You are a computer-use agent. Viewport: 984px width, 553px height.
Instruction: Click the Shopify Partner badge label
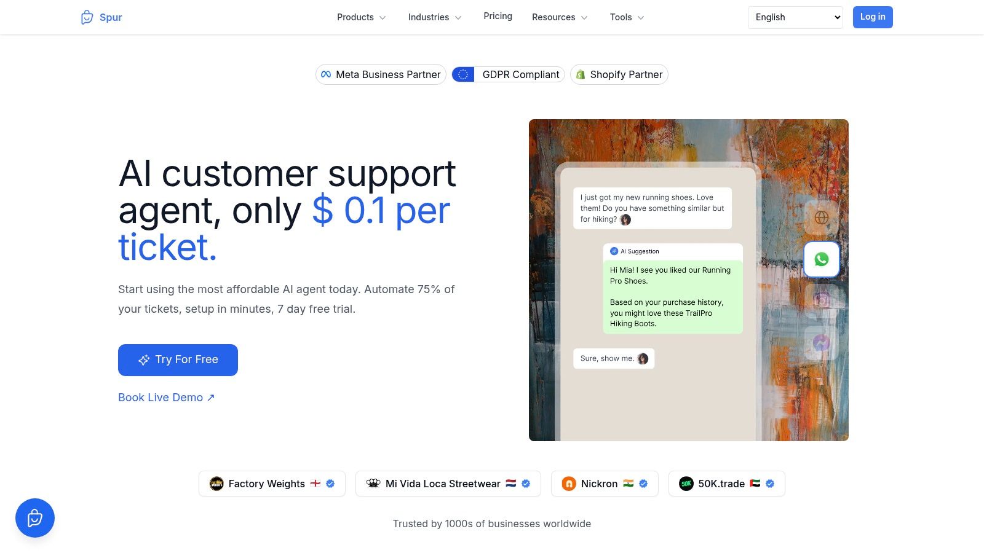[626, 74]
